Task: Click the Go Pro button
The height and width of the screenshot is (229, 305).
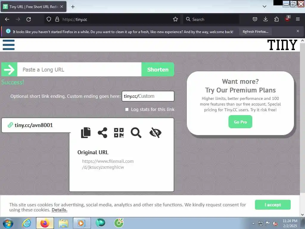Action: 240,122
